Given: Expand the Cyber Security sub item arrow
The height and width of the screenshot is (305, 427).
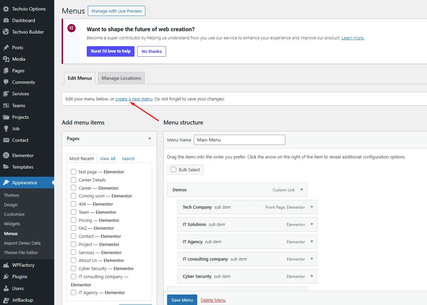Looking at the screenshot, I should click(x=312, y=276).
